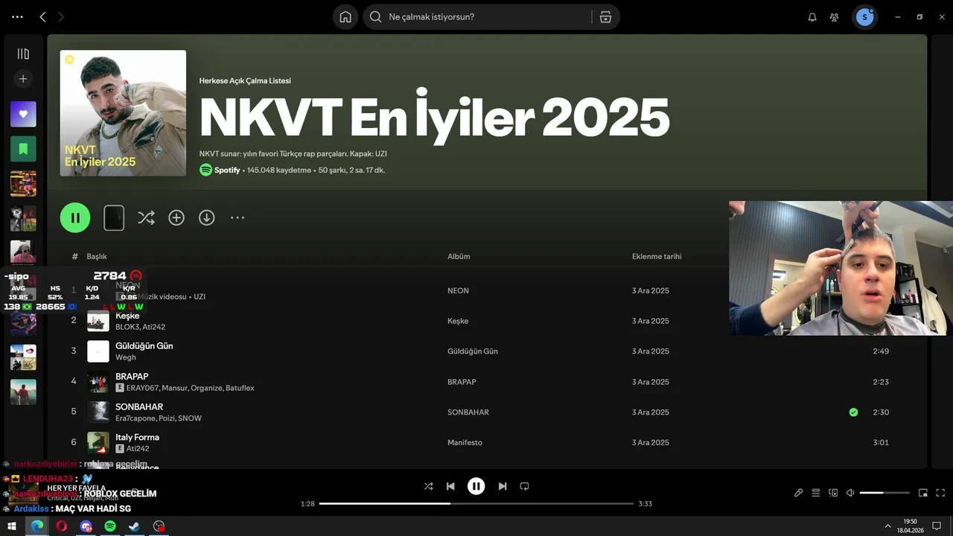The image size is (953, 536).
Task: Sort by Başlık column header
Action: [97, 257]
